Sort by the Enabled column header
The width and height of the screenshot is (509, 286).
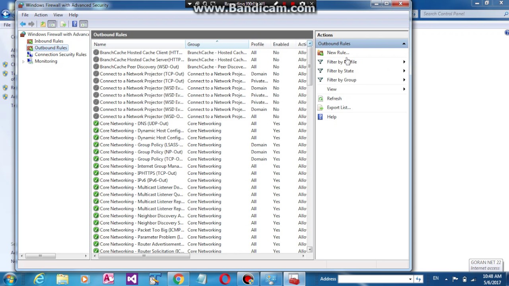(283, 44)
